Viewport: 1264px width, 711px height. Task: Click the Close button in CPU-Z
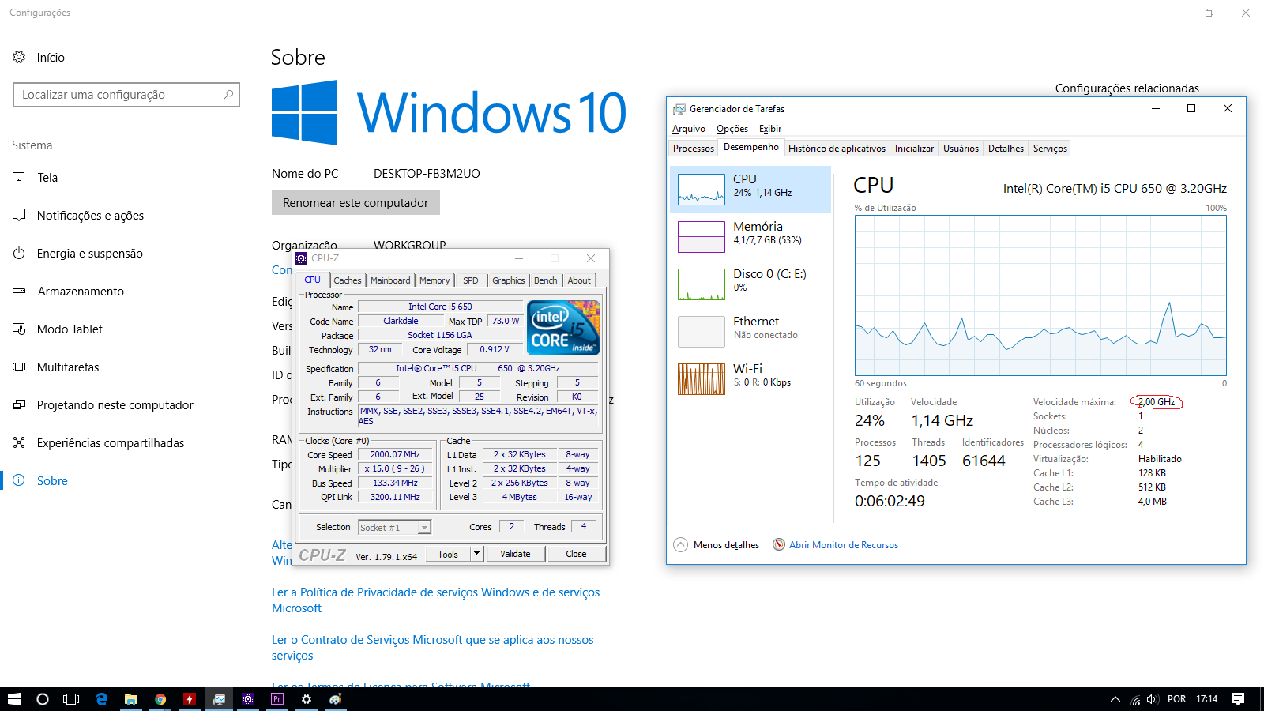tap(576, 554)
